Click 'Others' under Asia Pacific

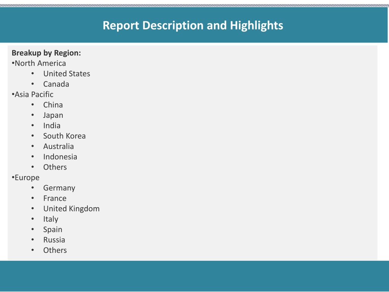coord(55,167)
